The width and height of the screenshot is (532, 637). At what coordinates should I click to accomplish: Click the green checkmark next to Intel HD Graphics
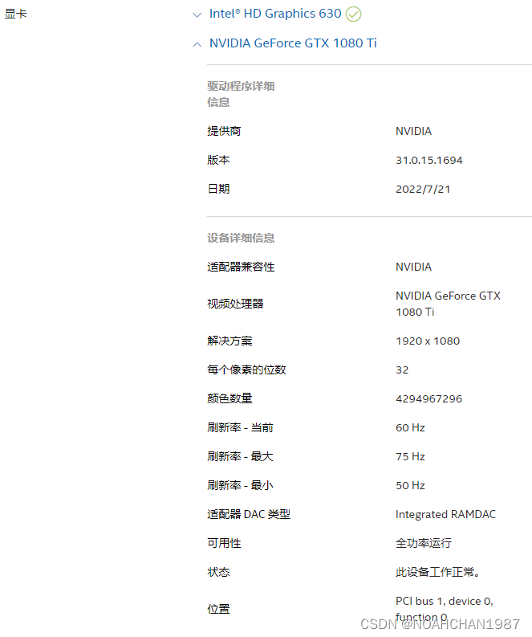click(353, 14)
